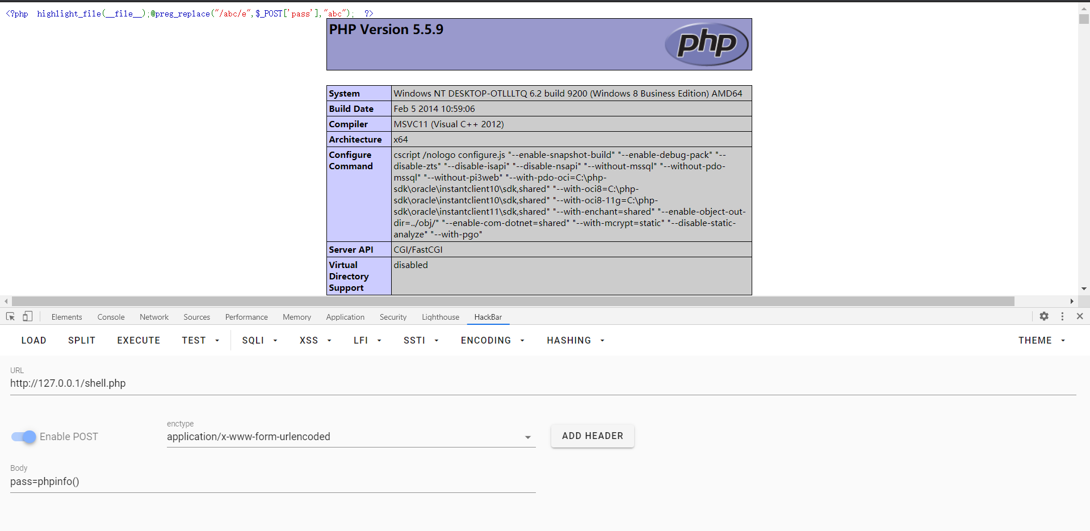Switch to the Security tab

tap(393, 317)
